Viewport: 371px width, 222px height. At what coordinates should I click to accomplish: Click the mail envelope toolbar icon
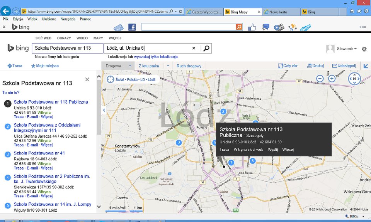pos(119,27)
